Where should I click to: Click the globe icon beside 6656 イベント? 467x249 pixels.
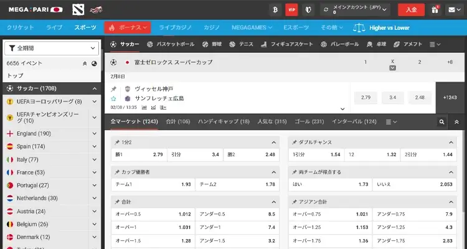94,63
